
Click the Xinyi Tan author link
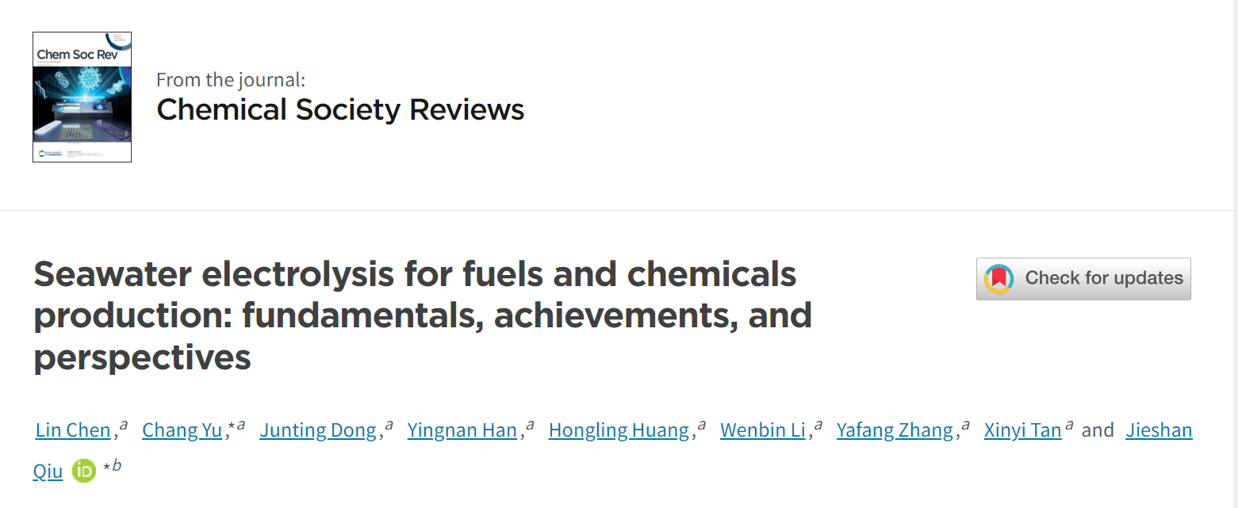[1023, 430]
